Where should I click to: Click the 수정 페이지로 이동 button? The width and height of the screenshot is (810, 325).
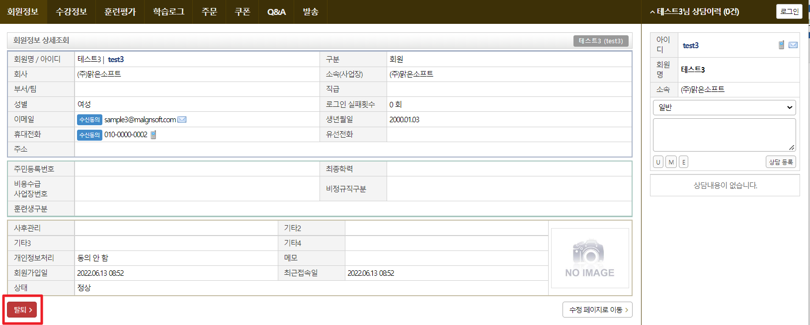(x=597, y=310)
